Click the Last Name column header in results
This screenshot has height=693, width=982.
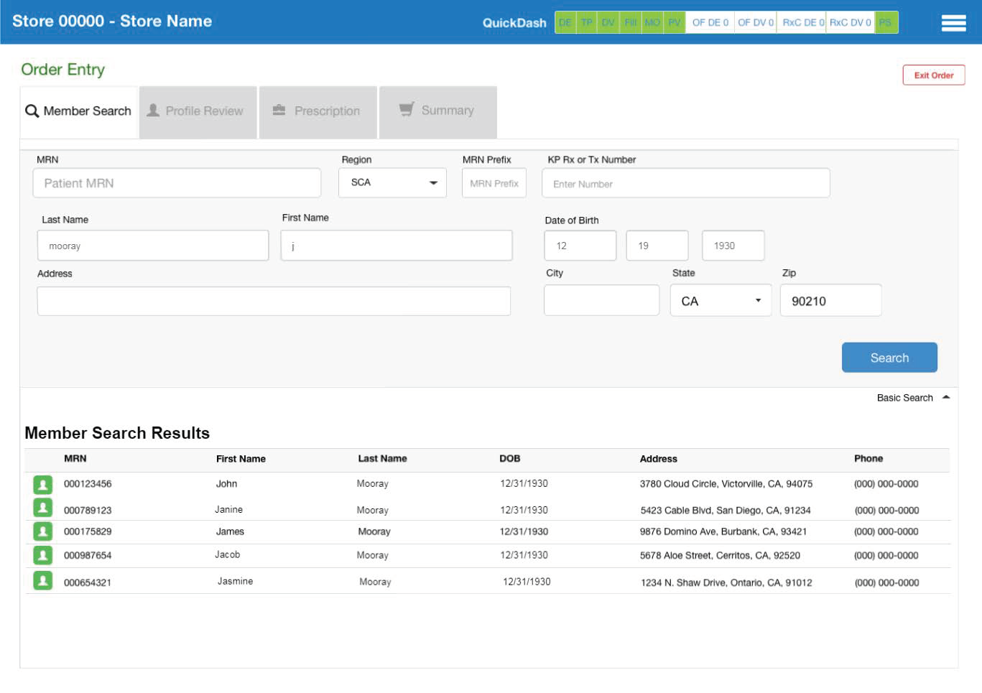tap(382, 458)
